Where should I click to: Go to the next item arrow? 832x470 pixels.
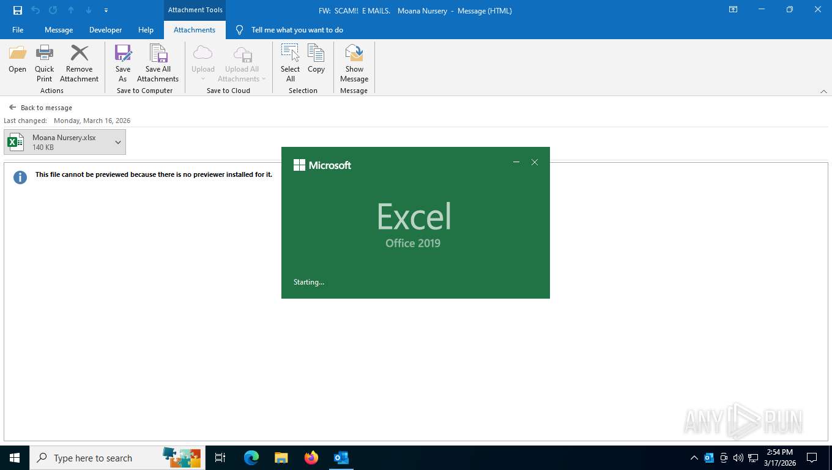[89, 10]
